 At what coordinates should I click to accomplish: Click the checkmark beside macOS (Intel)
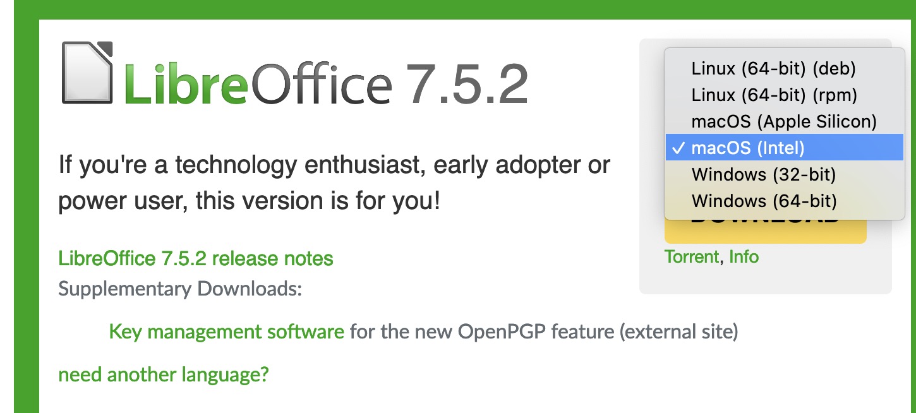point(678,148)
